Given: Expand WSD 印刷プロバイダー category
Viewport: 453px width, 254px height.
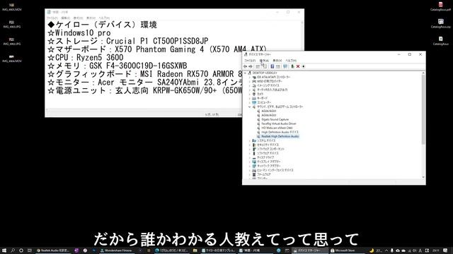Looking at the screenshot, I should (250, 81).
